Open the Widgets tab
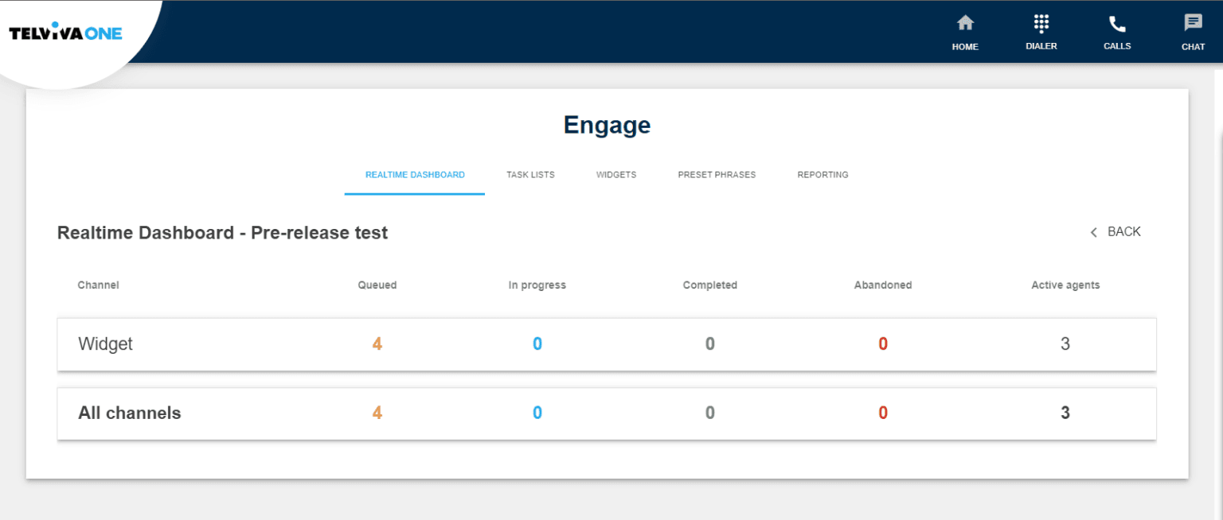This screenshot has height=520, width=1223. [x=615, y=174]
